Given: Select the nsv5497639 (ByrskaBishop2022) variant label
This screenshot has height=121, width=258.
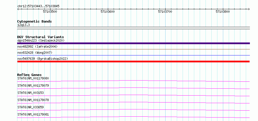Looking at the screenshot, I should 43,59.
